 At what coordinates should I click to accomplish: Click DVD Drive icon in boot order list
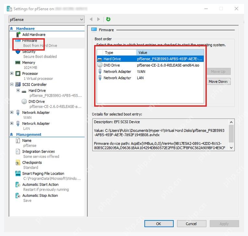point(100,65)
